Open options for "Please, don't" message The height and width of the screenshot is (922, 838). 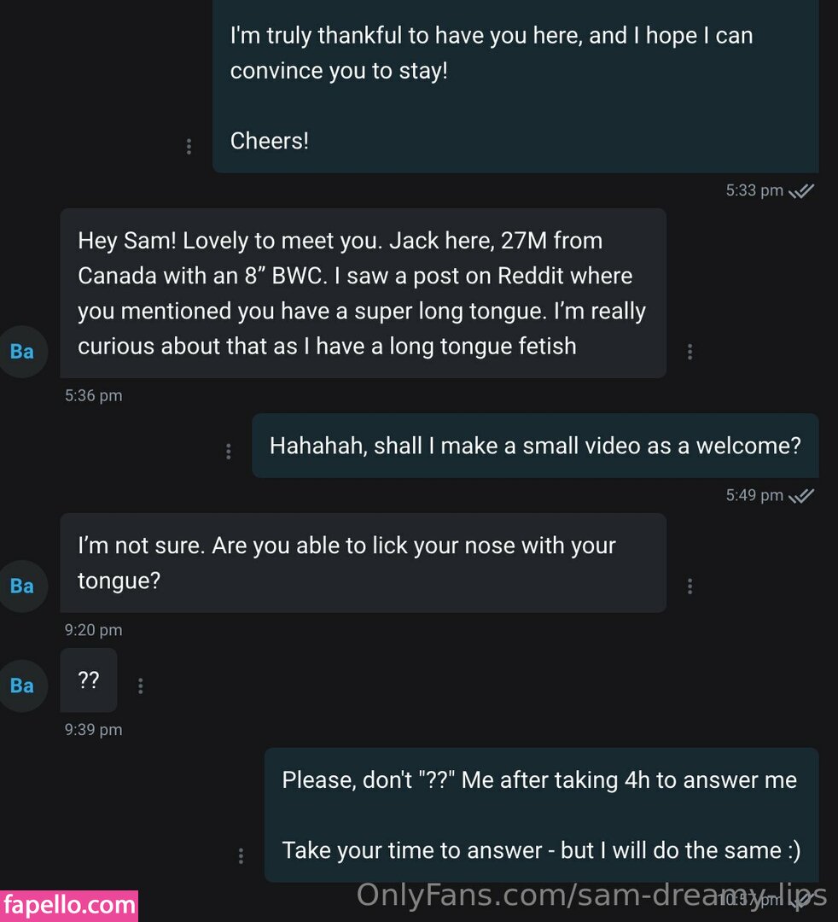pos(241,855)
